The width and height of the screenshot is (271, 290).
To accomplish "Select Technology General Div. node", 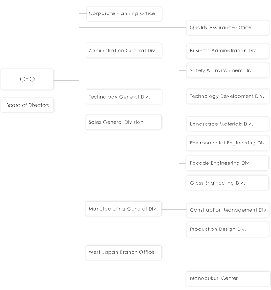I will click(x=124, y=96).
